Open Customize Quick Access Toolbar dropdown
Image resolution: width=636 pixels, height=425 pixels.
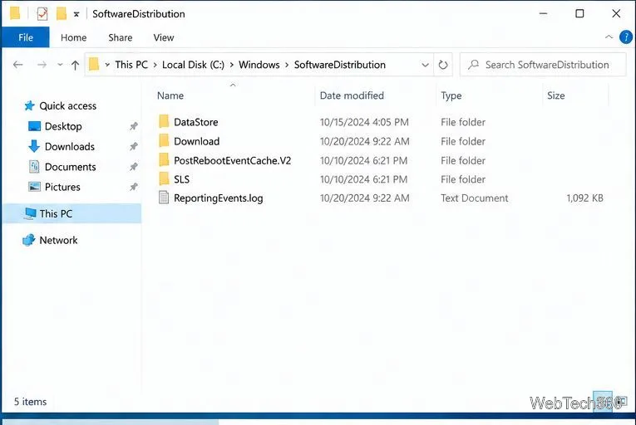(x=76, y=14)
